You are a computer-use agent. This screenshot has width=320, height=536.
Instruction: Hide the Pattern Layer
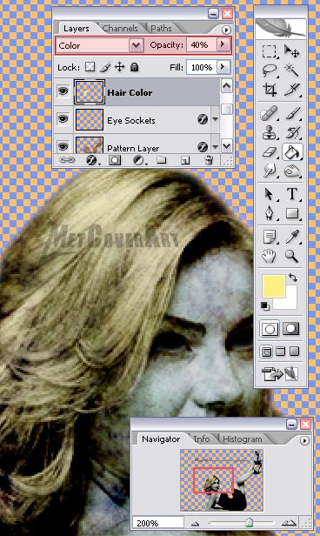[63, 147]
